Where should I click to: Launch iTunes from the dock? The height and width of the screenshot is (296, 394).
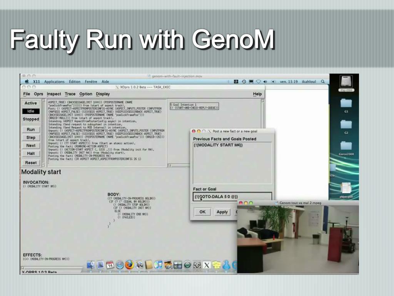pos(158,265)
